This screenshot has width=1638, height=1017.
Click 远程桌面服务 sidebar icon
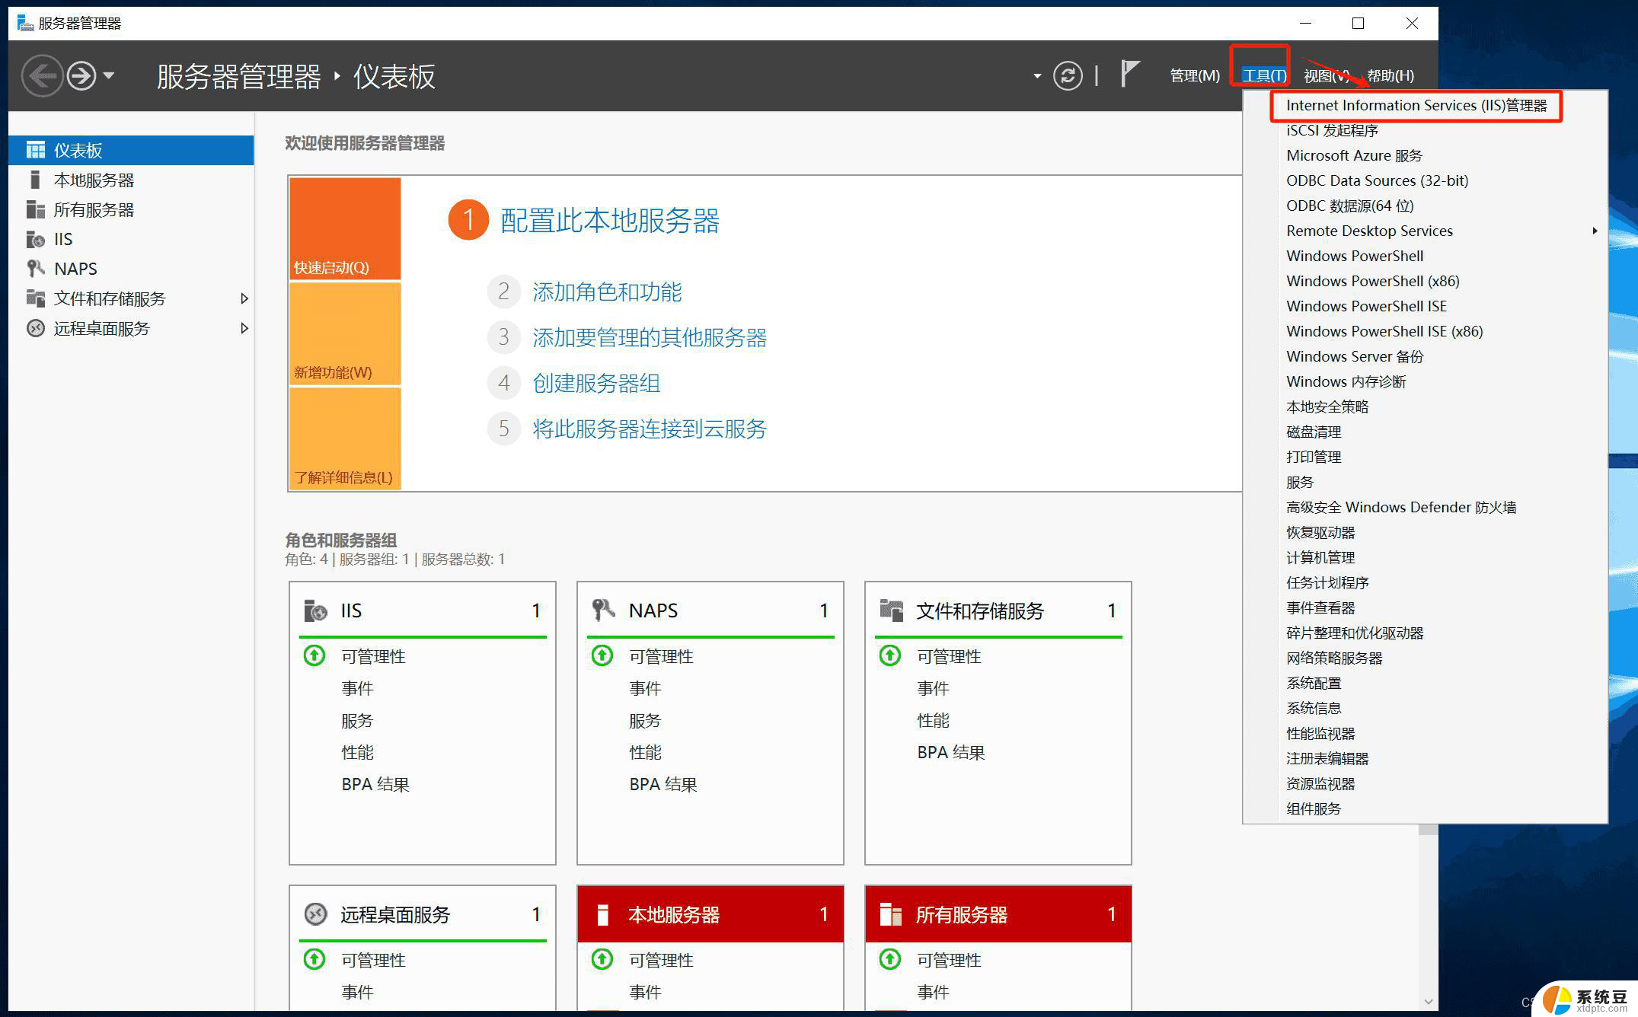[35, 328]
